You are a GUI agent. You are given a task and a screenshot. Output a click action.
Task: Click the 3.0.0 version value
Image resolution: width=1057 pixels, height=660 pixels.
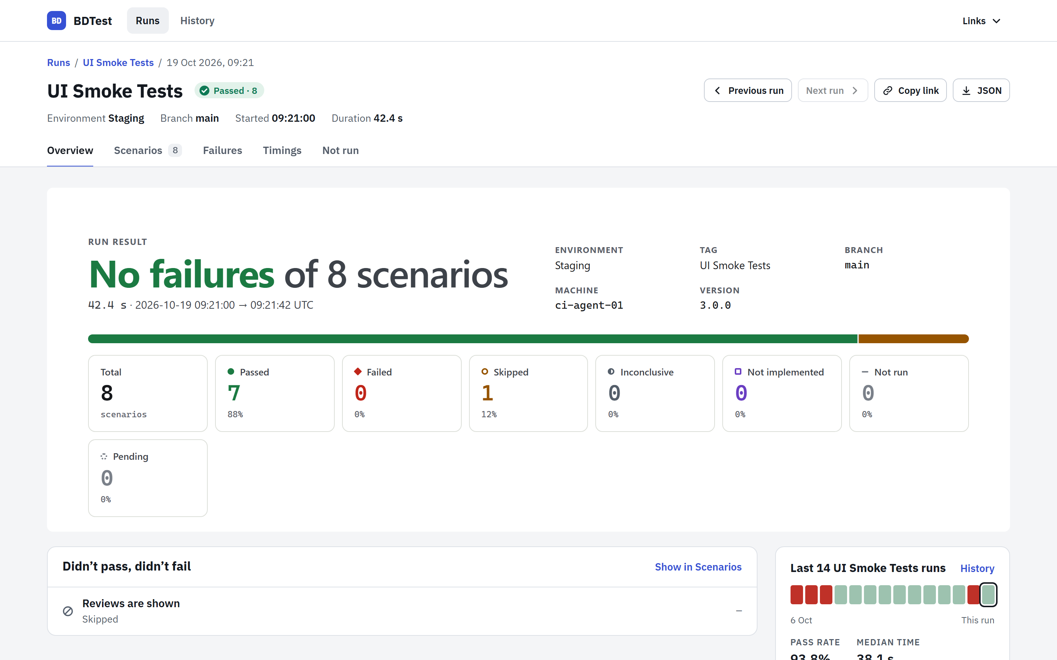(715, 305)
